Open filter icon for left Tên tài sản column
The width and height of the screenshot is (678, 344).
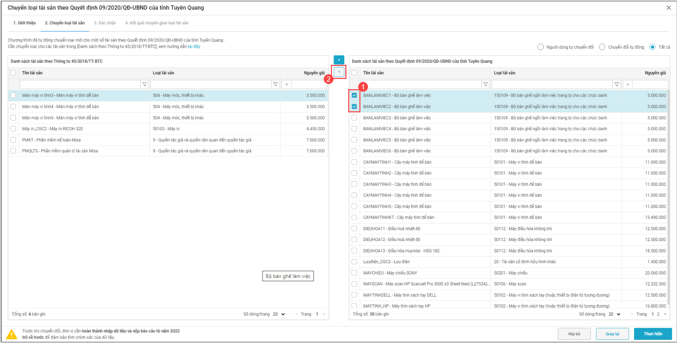pyautogui.click(x=145, y=85)
